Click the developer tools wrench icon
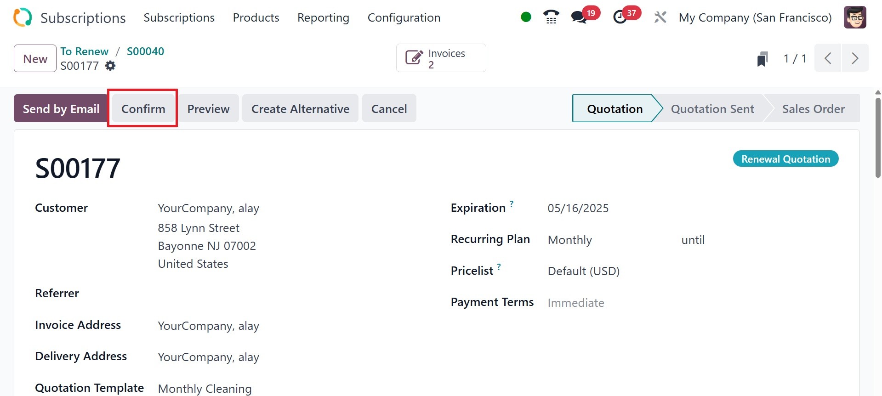This screenshot has height=396, width=882. [x=660, y=17]
